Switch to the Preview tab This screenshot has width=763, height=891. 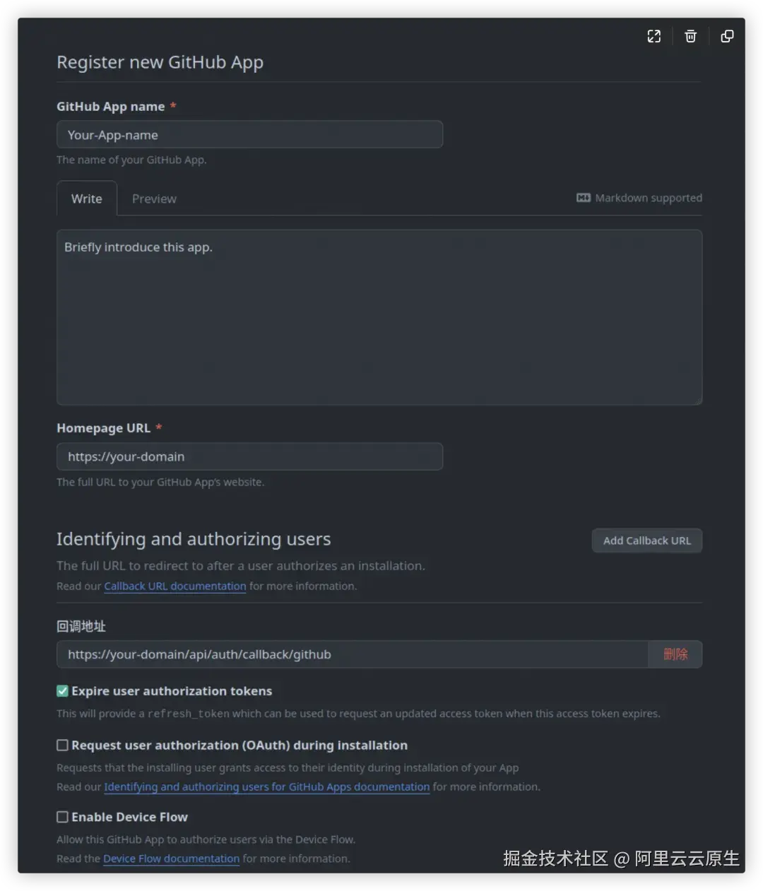pyautogui.click(x=154, y=199)
